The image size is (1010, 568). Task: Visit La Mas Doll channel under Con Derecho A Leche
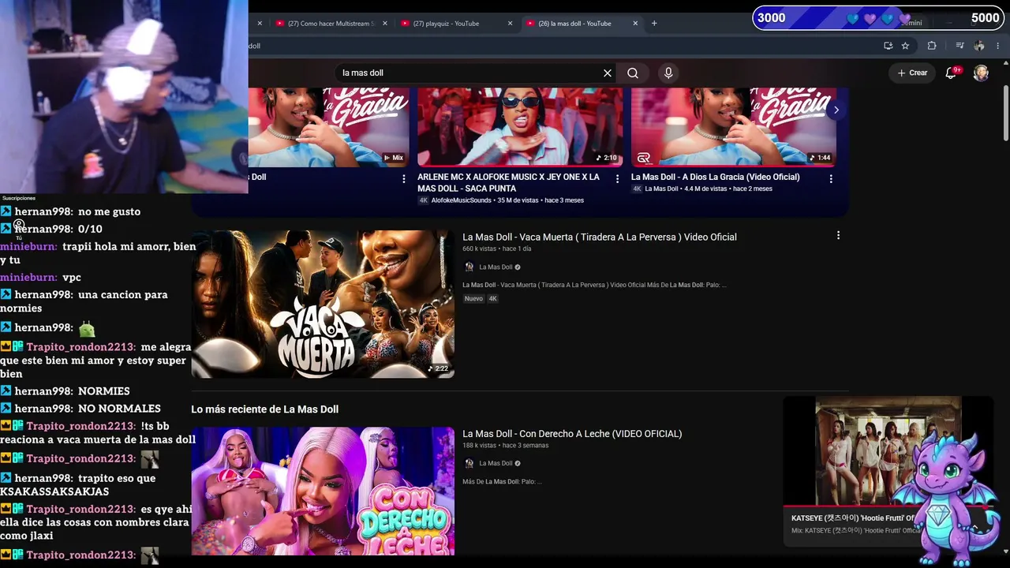coord(496,464)
